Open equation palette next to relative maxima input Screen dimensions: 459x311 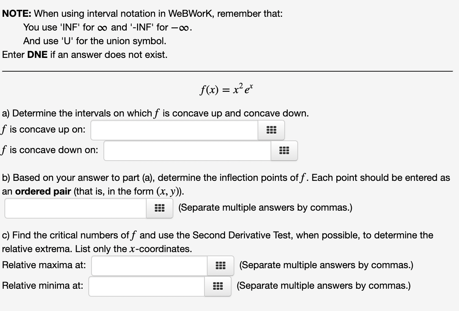pyautogui.click(x=220, y=265)
